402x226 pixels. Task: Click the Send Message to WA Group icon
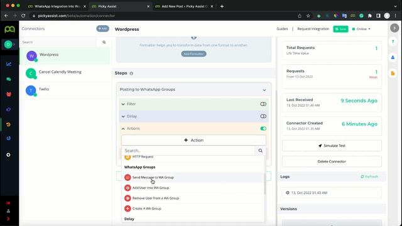click(128, 177)
